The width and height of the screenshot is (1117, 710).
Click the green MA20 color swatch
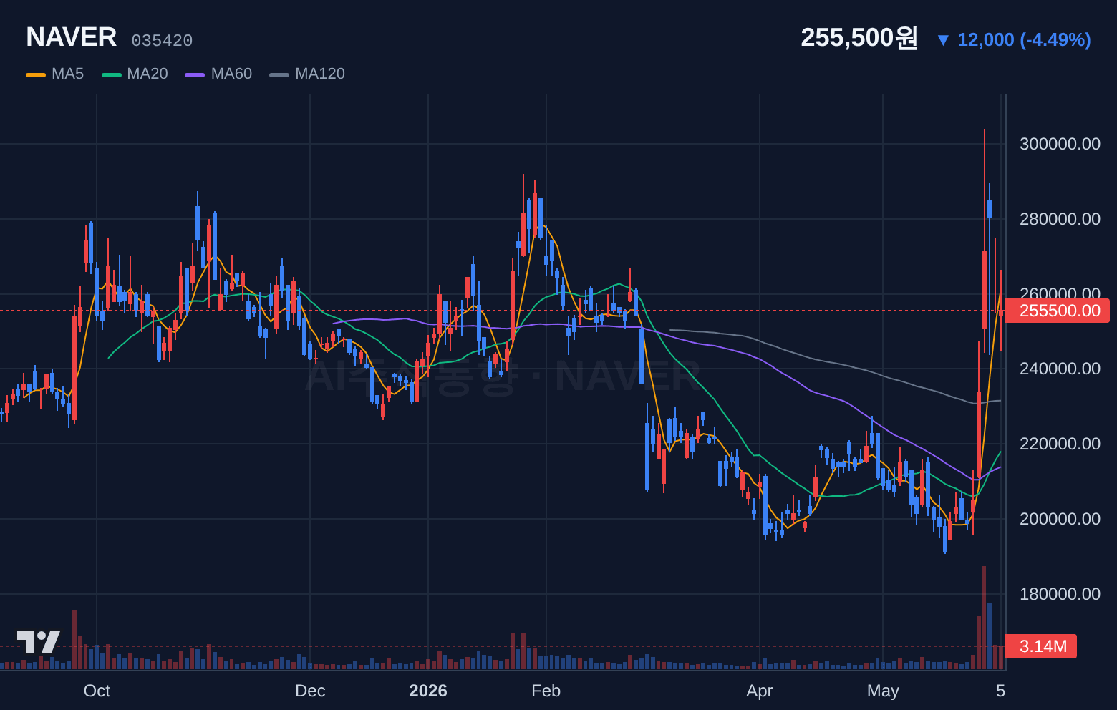coord(112,74)
